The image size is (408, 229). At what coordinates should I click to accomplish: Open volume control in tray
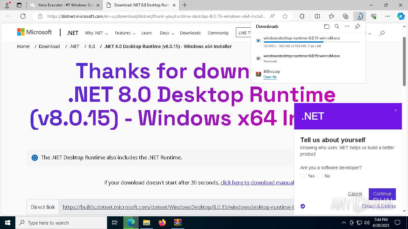(x=367, y=223)
